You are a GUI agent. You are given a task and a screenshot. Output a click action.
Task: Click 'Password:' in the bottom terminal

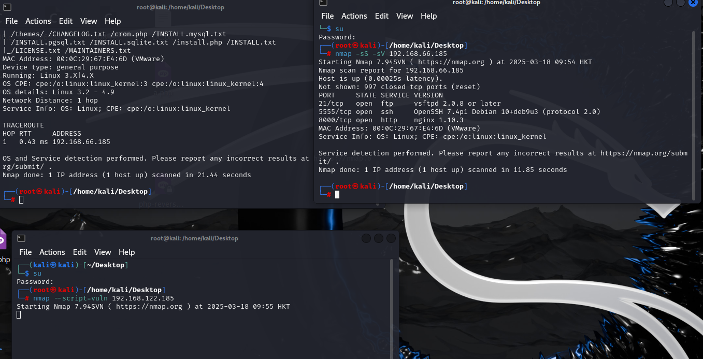point(35,282)
